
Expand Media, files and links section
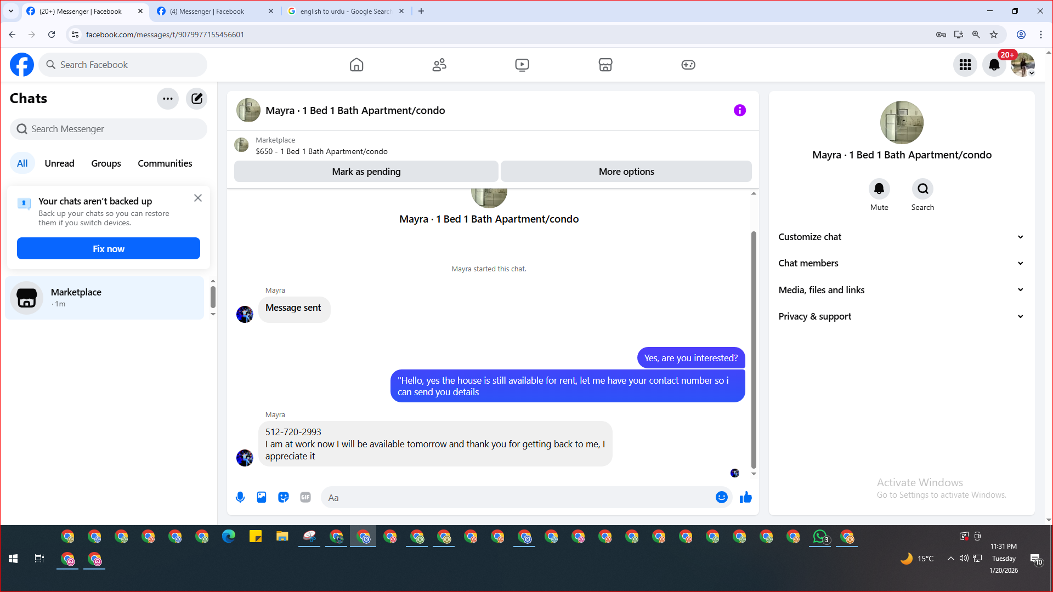[902, 290]
